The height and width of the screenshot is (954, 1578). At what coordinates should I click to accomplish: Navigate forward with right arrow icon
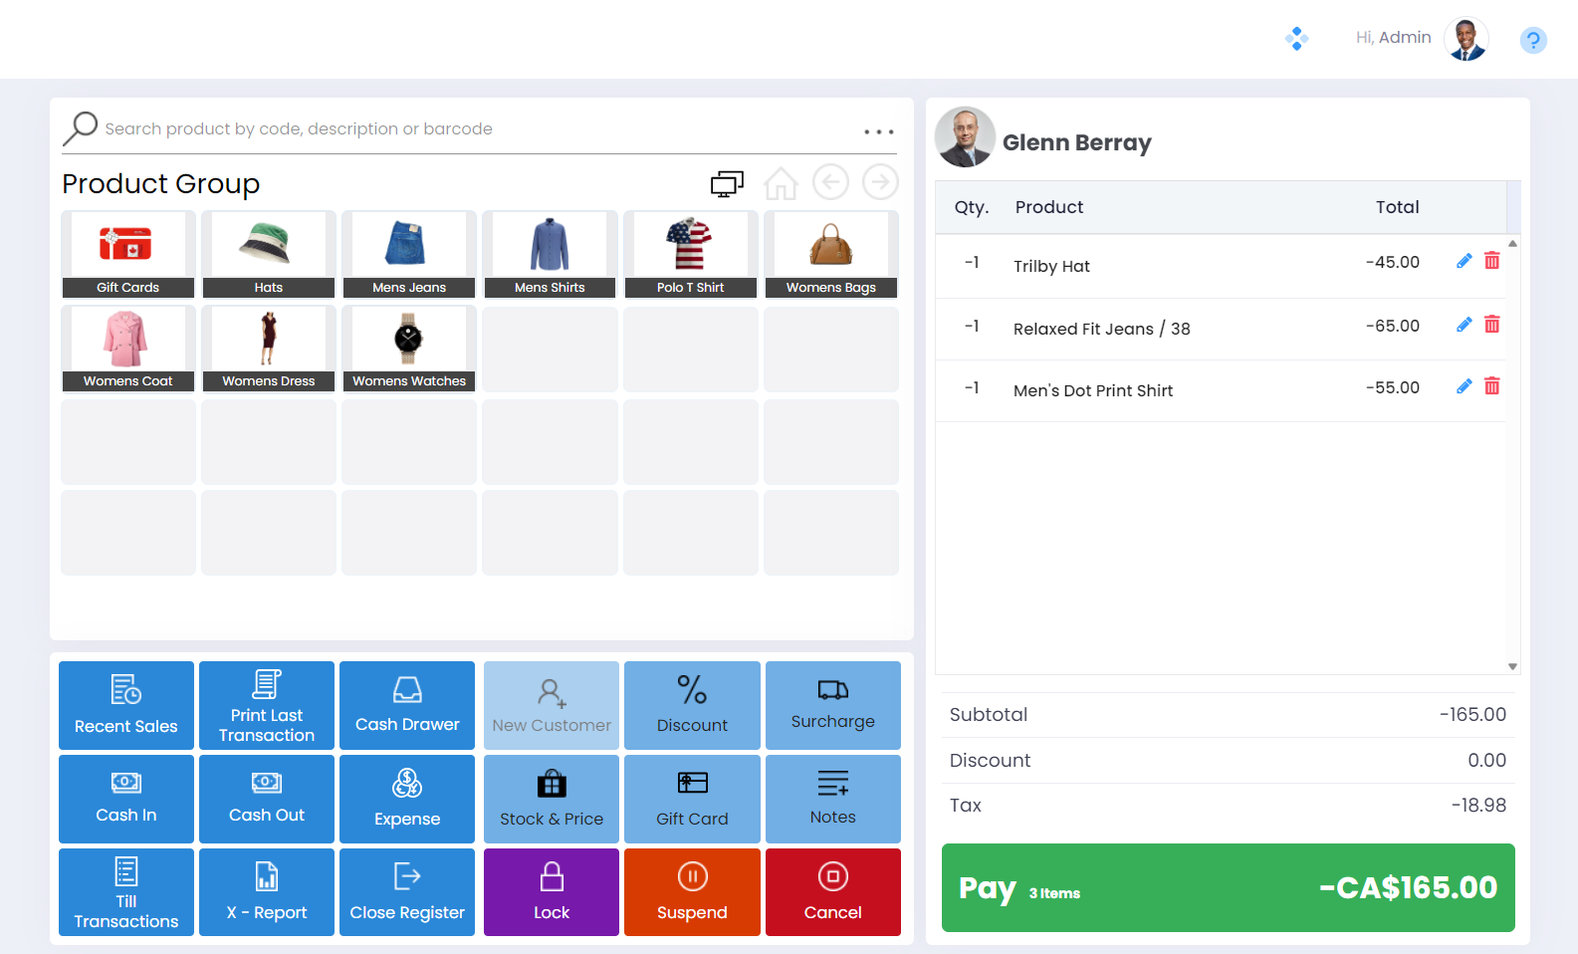[x=880, y=182]
